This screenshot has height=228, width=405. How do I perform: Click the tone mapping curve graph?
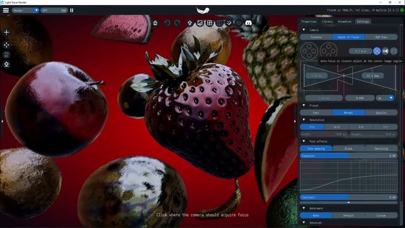click(349, 176)
